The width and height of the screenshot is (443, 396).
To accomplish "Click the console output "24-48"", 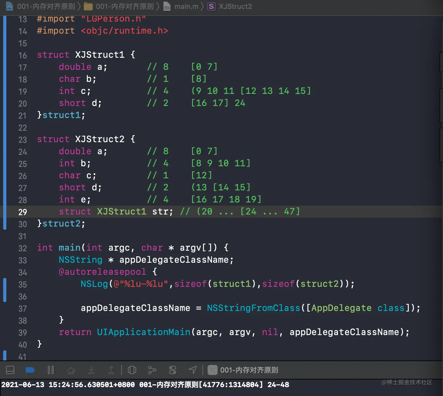I will coord(278,385).
